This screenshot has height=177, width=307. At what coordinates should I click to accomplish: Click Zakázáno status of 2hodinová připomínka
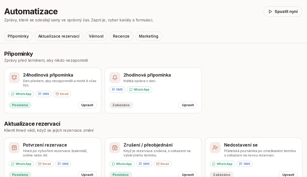(121, 105)
